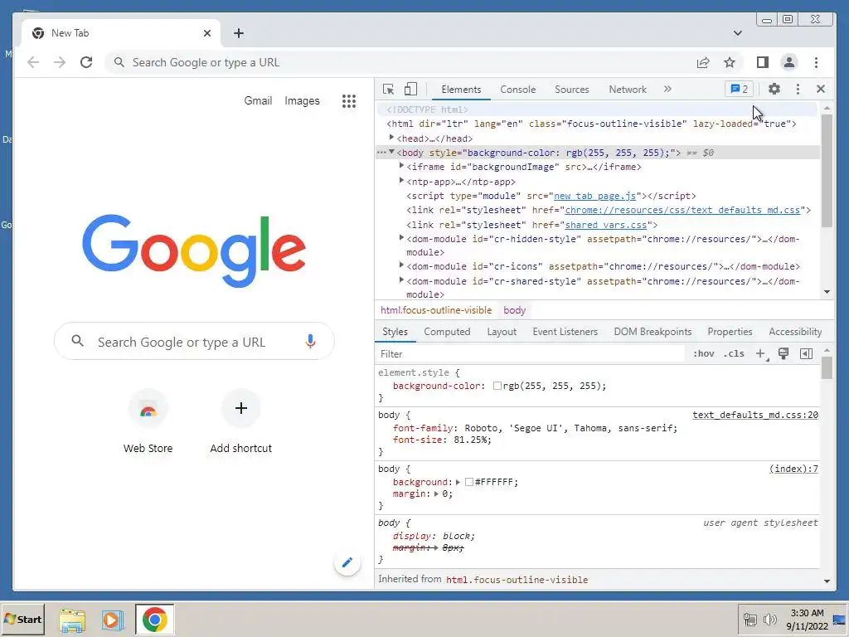The width and height of the screenshot is (849, 637).
Task: Open a new tab with plus button
Action: (238, 33)
